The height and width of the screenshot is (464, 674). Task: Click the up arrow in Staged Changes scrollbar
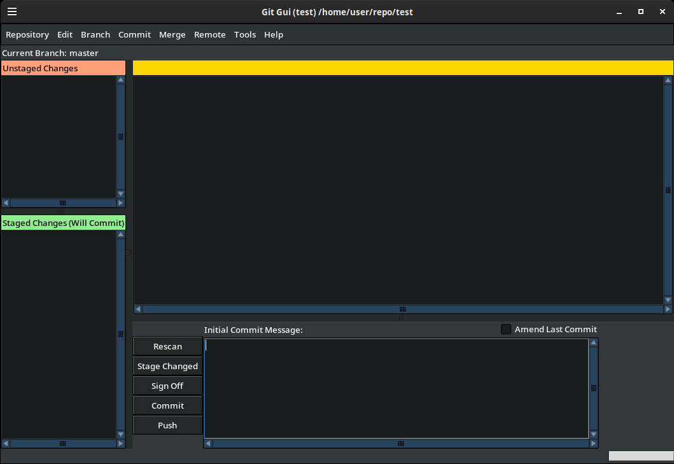[121, 234]
